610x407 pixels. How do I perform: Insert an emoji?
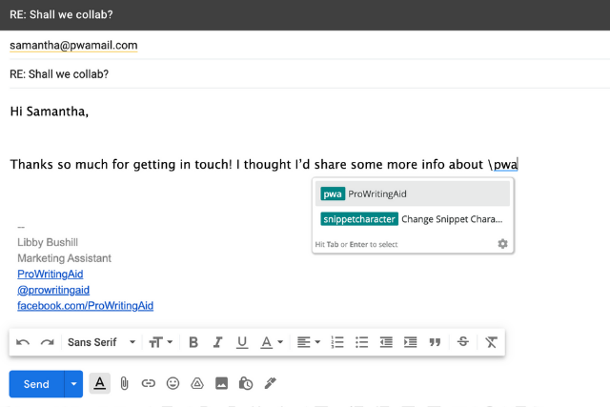(173, 384)
